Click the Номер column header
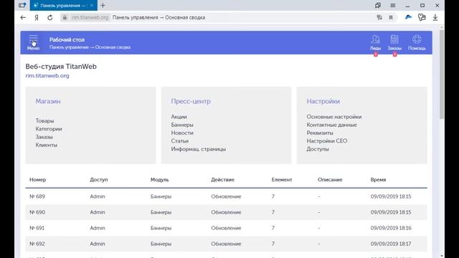Viewport: 459px width, 258px height. point(38,180)
